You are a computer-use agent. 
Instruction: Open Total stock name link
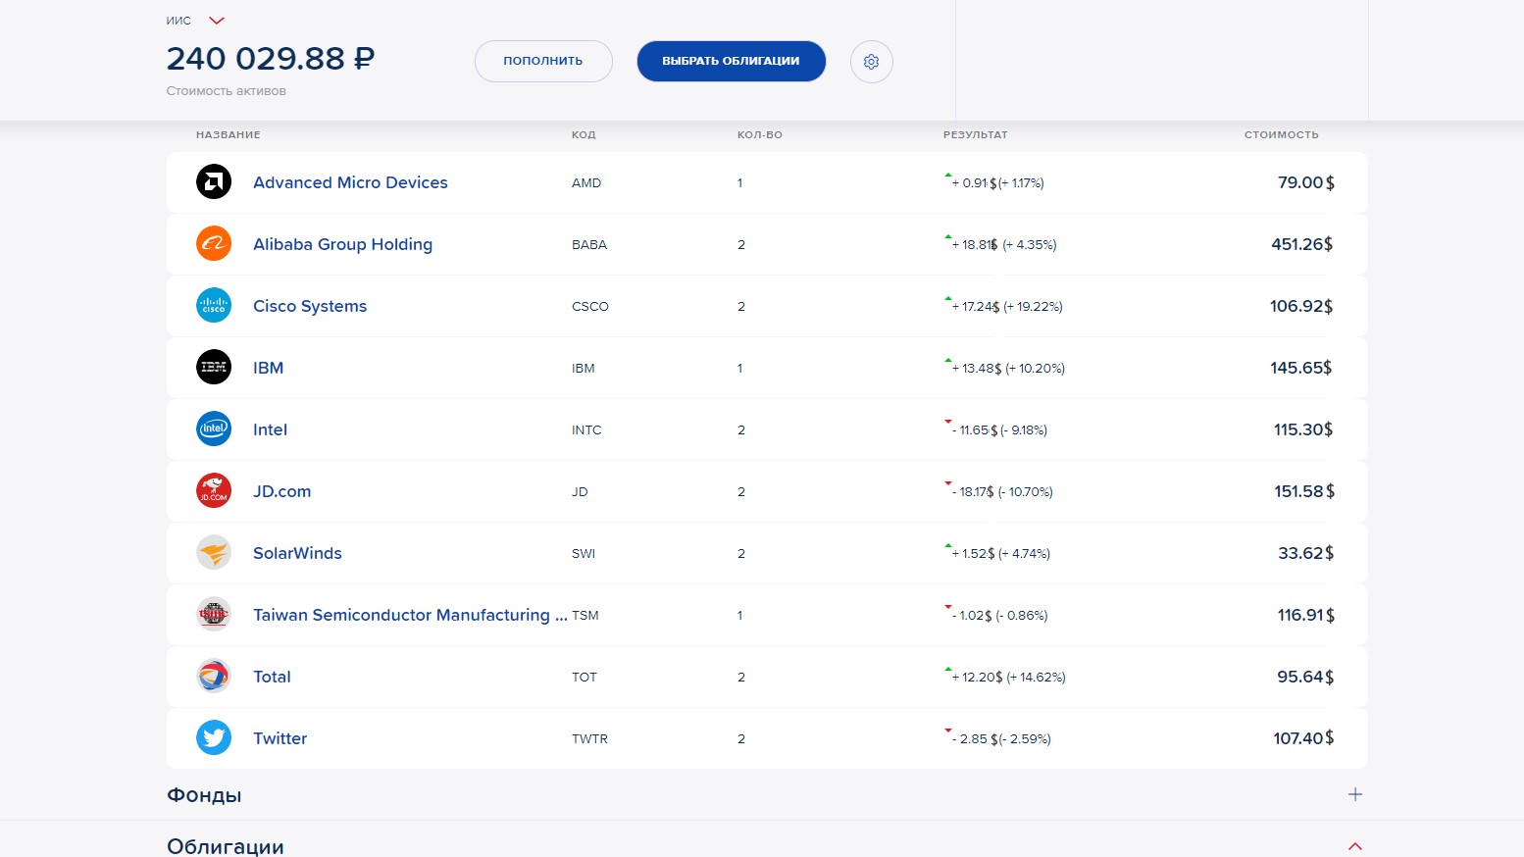(x=272, y=677)
